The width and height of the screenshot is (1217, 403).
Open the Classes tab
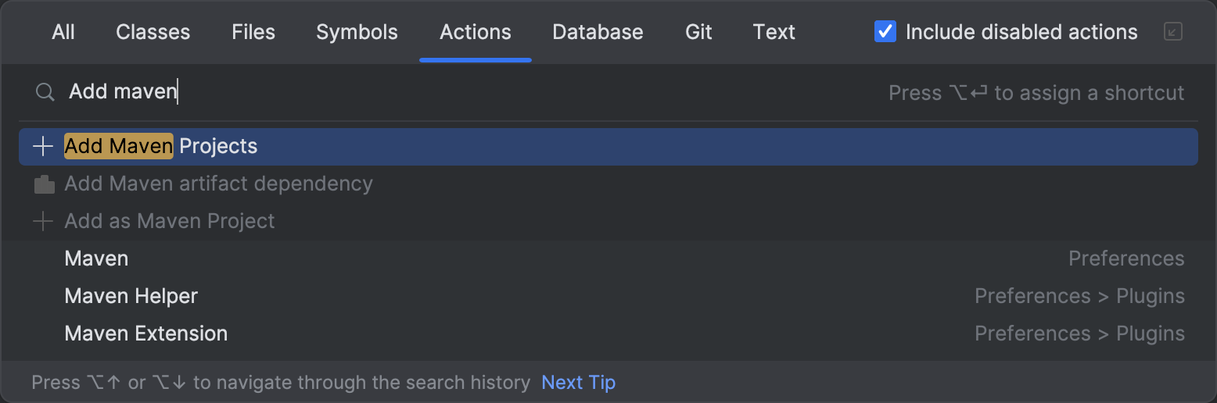[153, 32]
